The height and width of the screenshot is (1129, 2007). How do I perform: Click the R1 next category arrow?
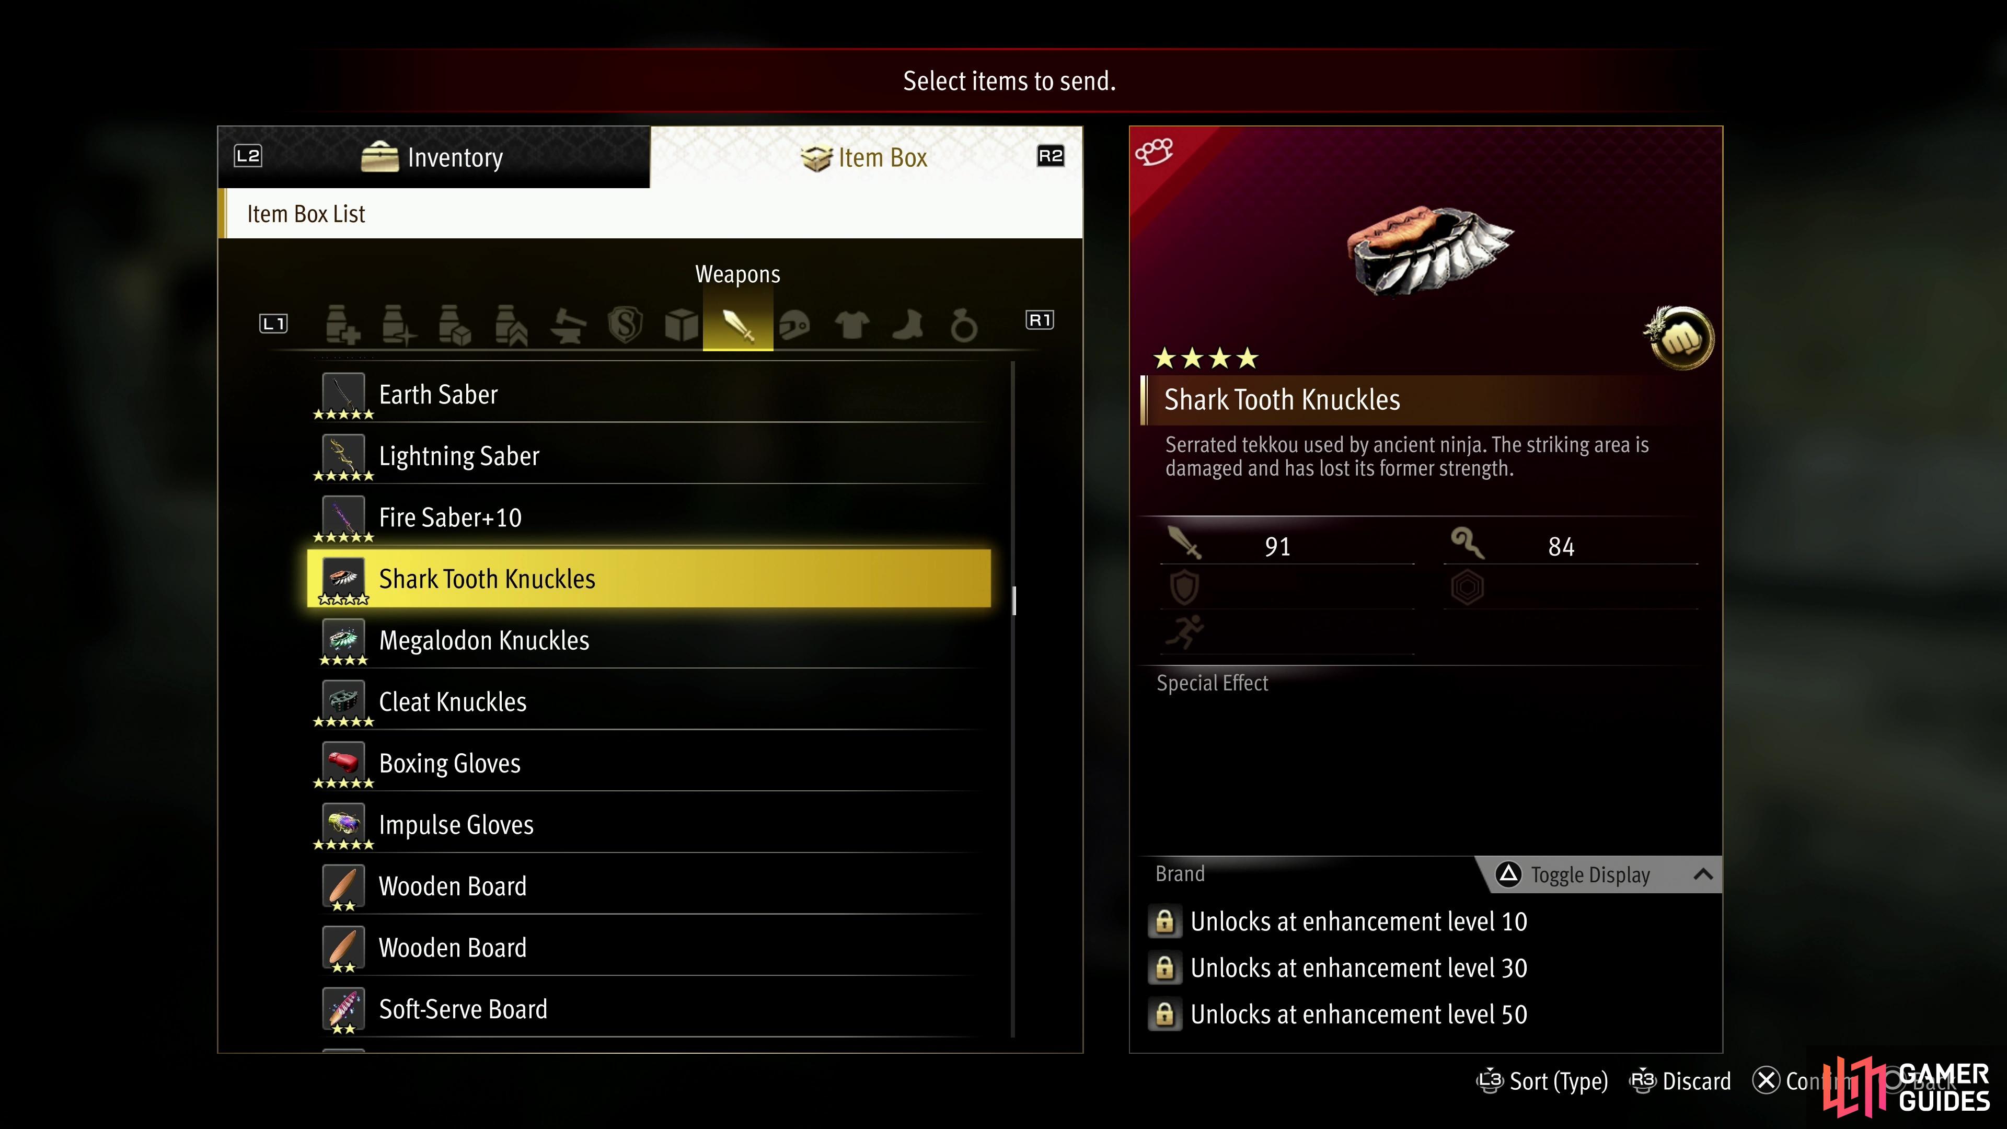pyautogui.click(x=1040, y=320)
